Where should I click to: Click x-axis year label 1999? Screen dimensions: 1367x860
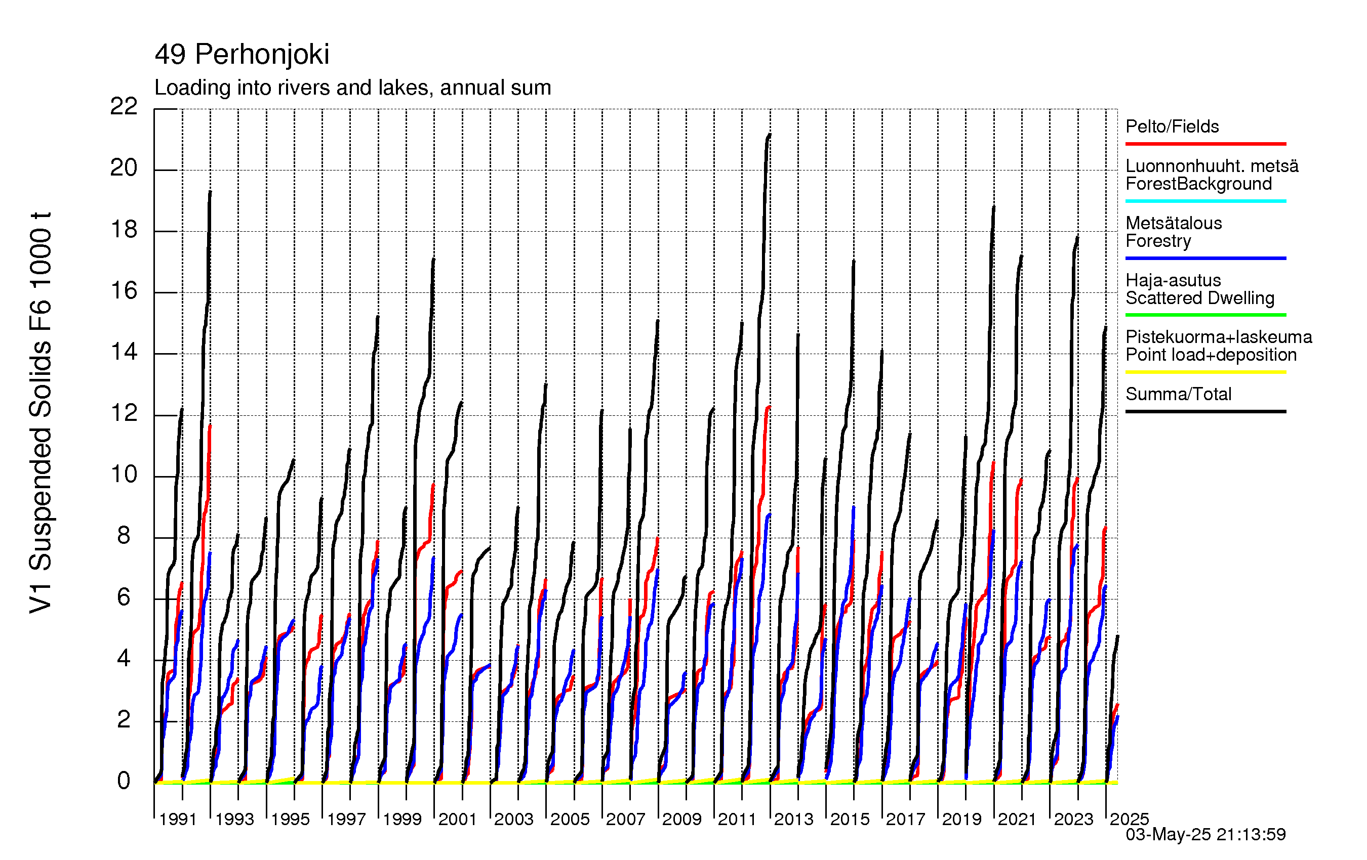[x=402, y=819]
